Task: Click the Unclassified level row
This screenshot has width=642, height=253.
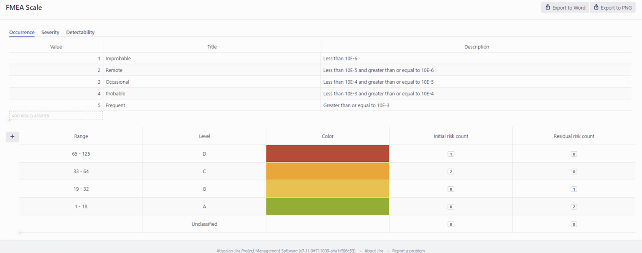Action: coord(204,224)
